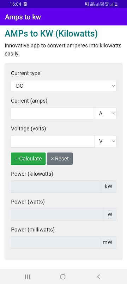Screen dimensions: 127x284
Task: Tap the Android back navigation icon
Action: (x=98, y=277)
